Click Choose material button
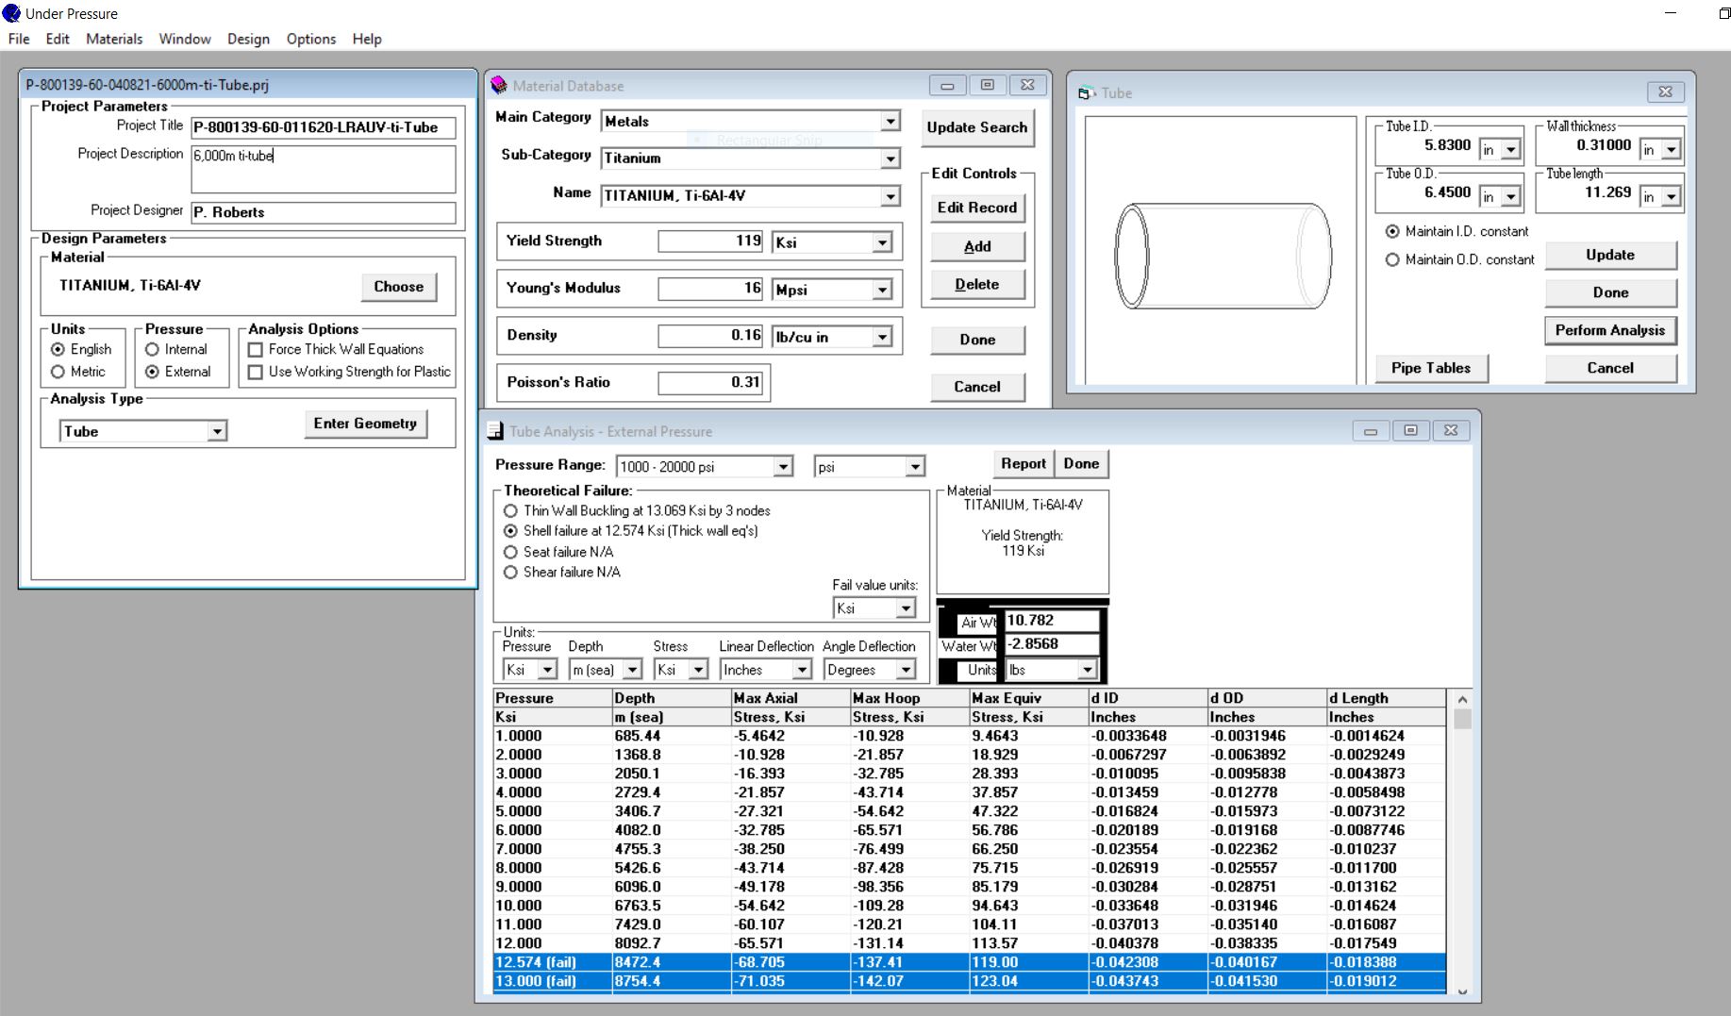 point(399,287)
